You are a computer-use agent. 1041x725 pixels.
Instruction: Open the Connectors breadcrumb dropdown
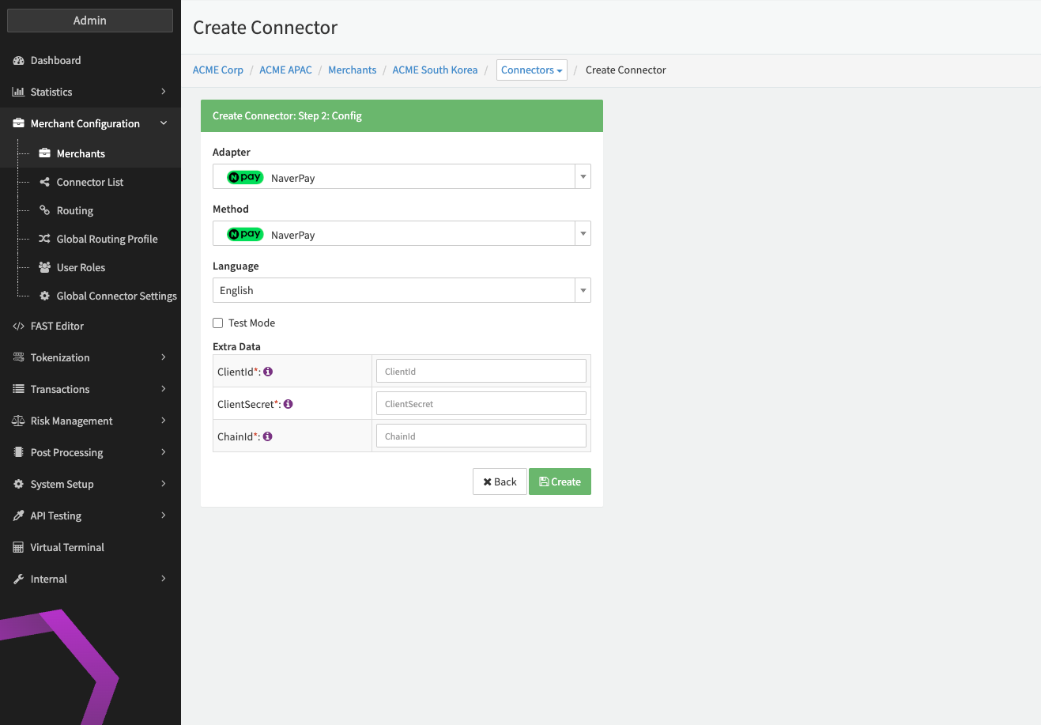tap(531, 70)
